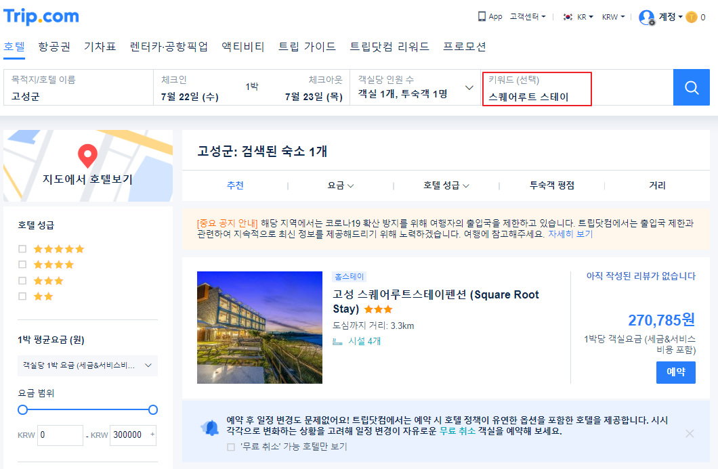Image resolution: width=718 pixels, height=469 pixels.
Task: Click the 체크인 date field
Action: coord(190,87)
